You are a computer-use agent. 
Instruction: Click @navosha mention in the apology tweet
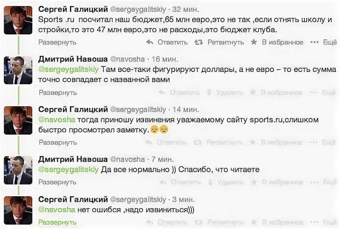pyautogui.click(x=57, y=120)
